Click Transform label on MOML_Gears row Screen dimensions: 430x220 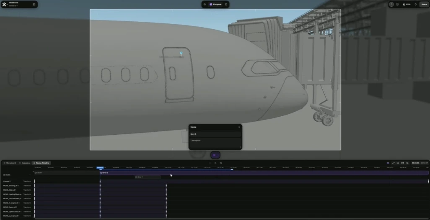27,207
